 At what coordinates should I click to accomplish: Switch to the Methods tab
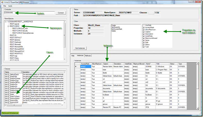click(88, 56)
